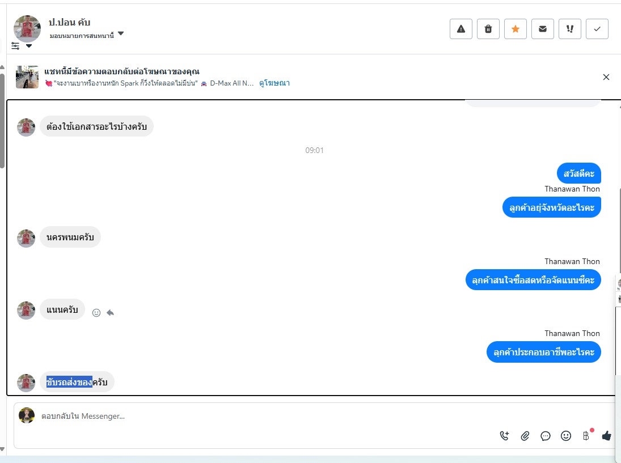The image size is (621, 463).
Task: Mark conversation unread with envelope icon
Action: point(543,29)
